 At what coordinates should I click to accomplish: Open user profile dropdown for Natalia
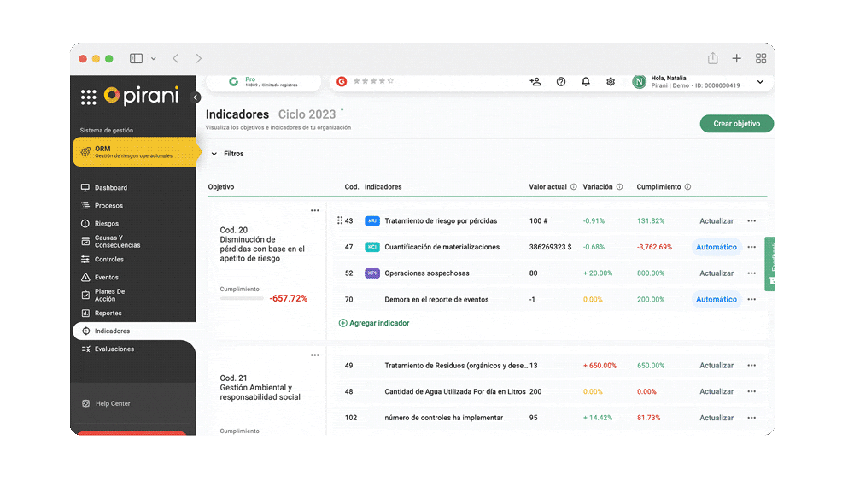click(760, 82)
